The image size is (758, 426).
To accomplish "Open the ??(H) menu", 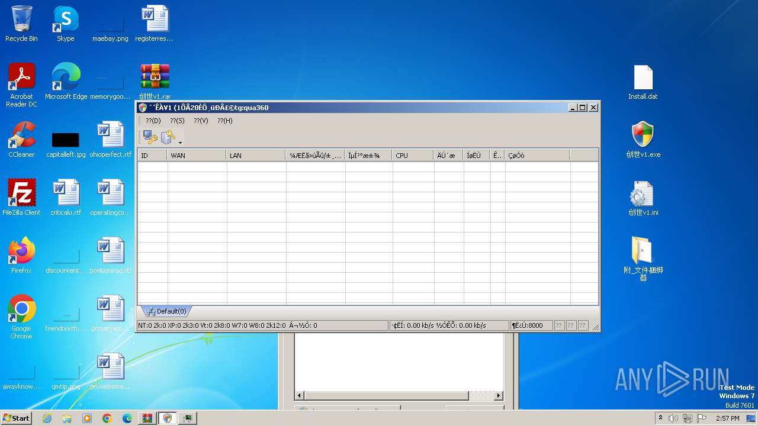I will point(224,121).
